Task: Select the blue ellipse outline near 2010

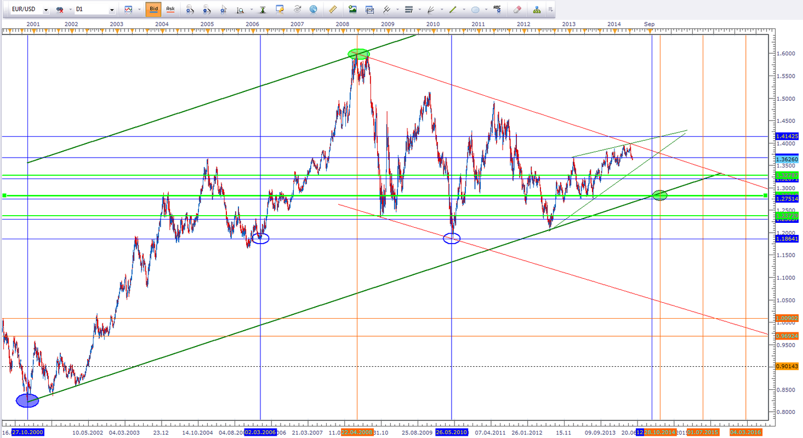Action: (x=452, y=238)
